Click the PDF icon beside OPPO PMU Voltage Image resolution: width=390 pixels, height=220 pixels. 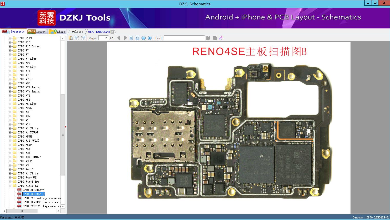19,198
